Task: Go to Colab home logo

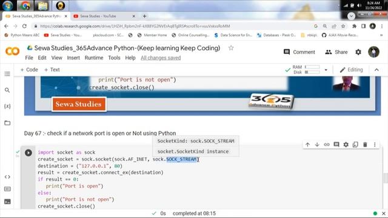Action: (12, 51)
